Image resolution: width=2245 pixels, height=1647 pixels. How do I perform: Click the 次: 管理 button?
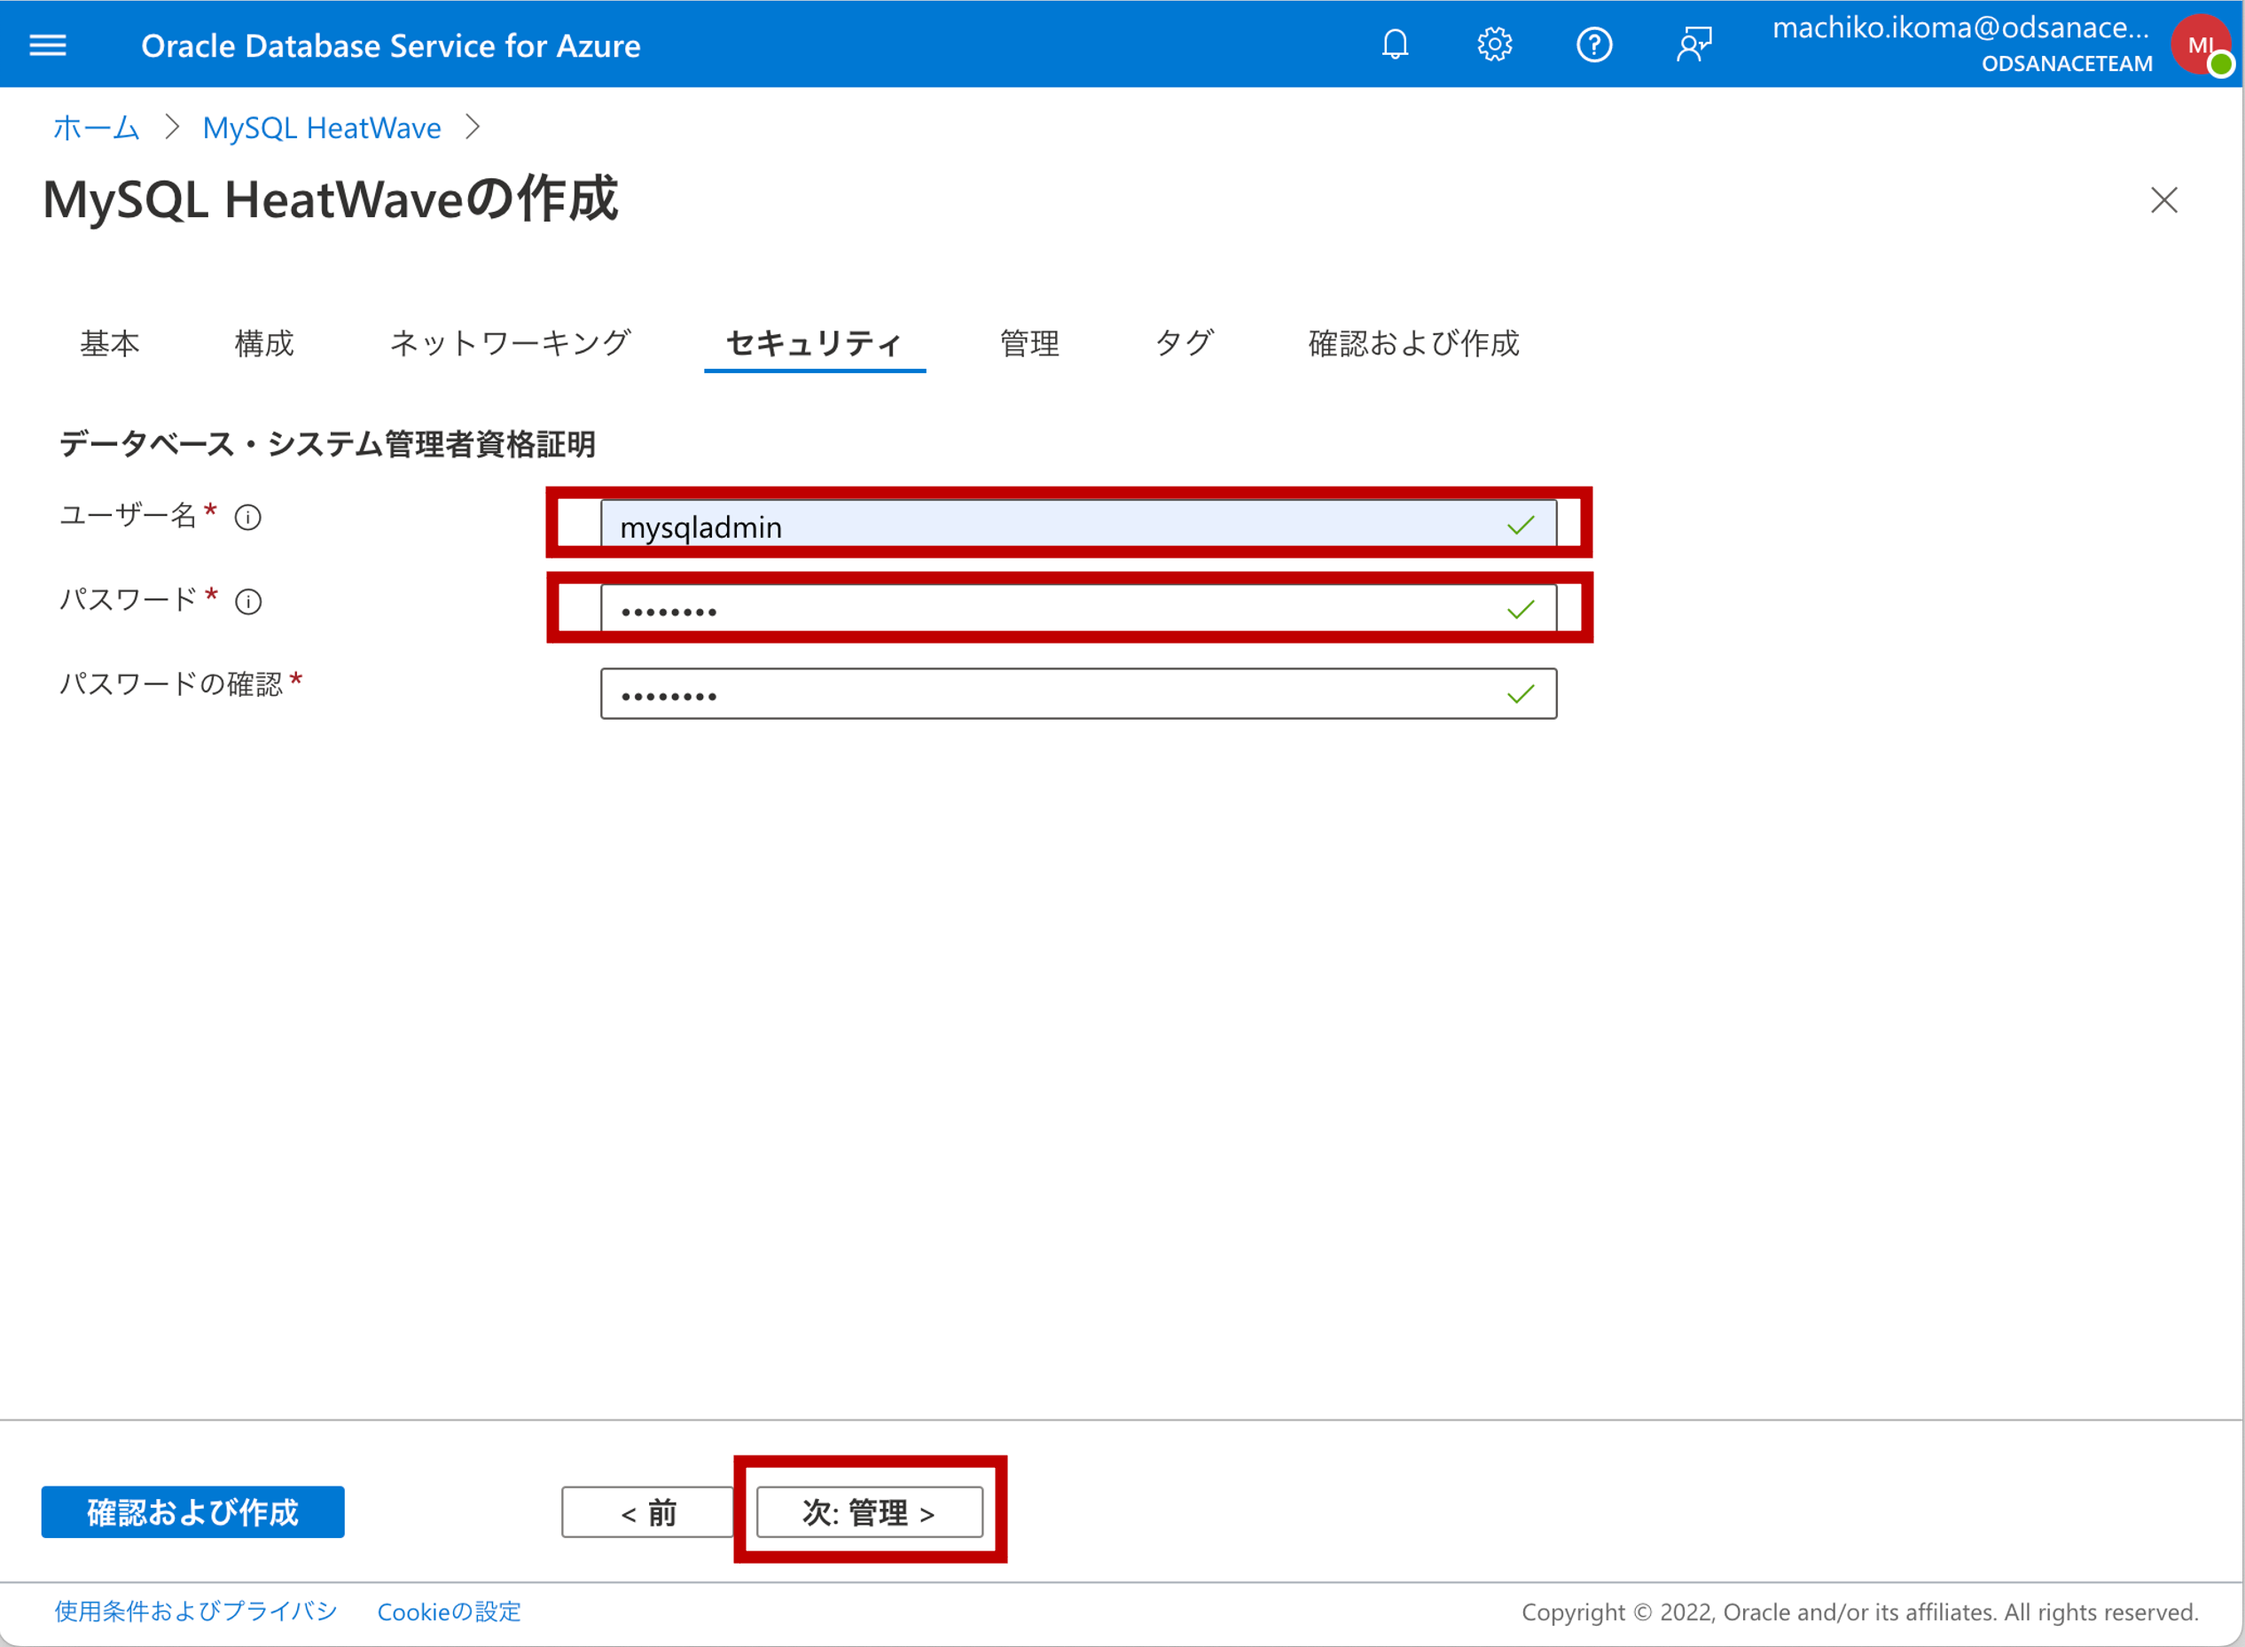(869, 1512)
